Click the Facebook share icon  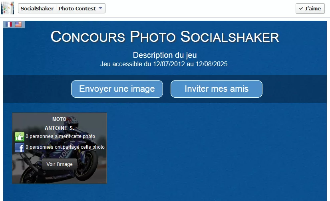pyautogui.click(x=20, y=148)
